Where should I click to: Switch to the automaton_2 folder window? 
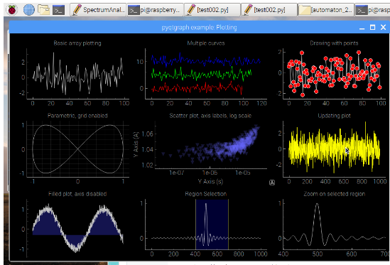pyautogui.click(x=326, y=10)
